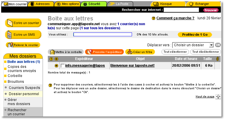Click the Relever le courrier mailbox icon
The image size is (225, 120).
pyautogui.click(x=11, y=45)
